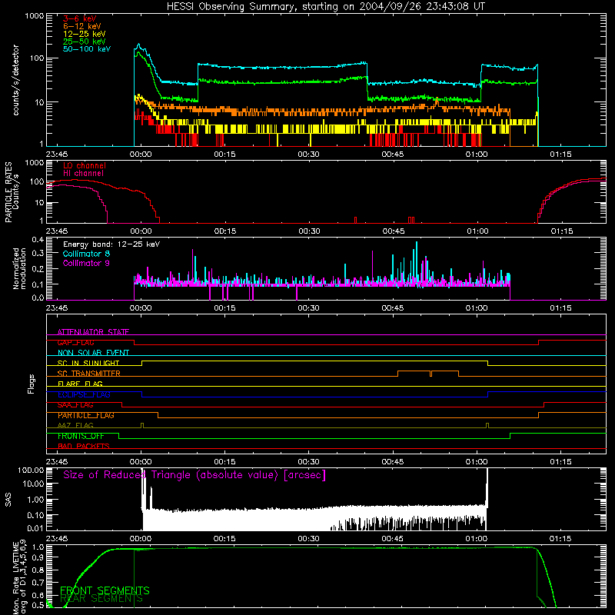The height and width of the screenshot is (615, 615).
Task: Click the 00:15 tick under the Flags panel
Action: (x=224, y=462)
